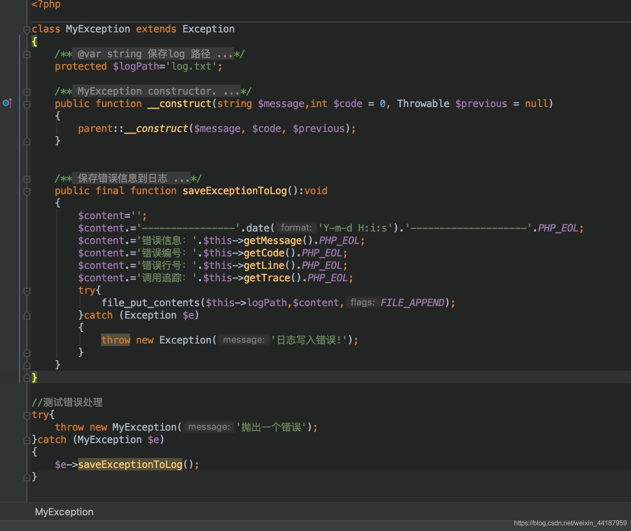
Task: Click the '调用追踪:' string literal
Action: click(x=166, y=278)
